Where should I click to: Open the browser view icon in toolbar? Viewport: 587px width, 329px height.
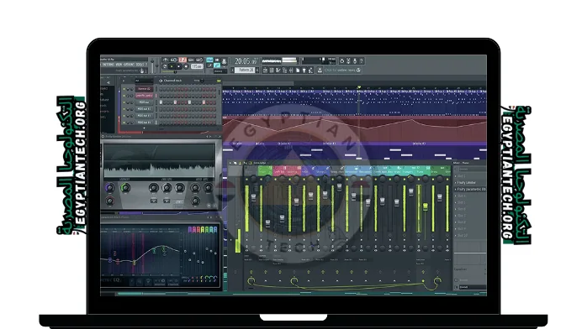pyautogui.click(x=284, y=70)
